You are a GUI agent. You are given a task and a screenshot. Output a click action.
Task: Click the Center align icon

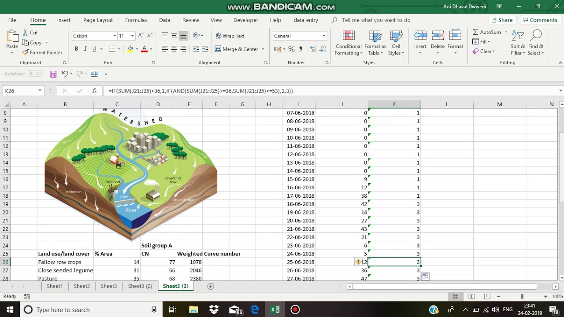pos(174,49)
